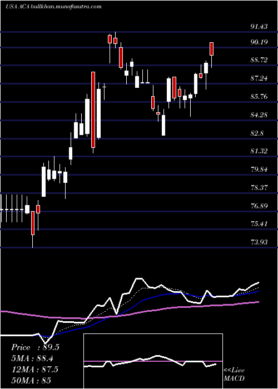
Task: Click the 90.19 price axis label
Action: click(259, 42)
